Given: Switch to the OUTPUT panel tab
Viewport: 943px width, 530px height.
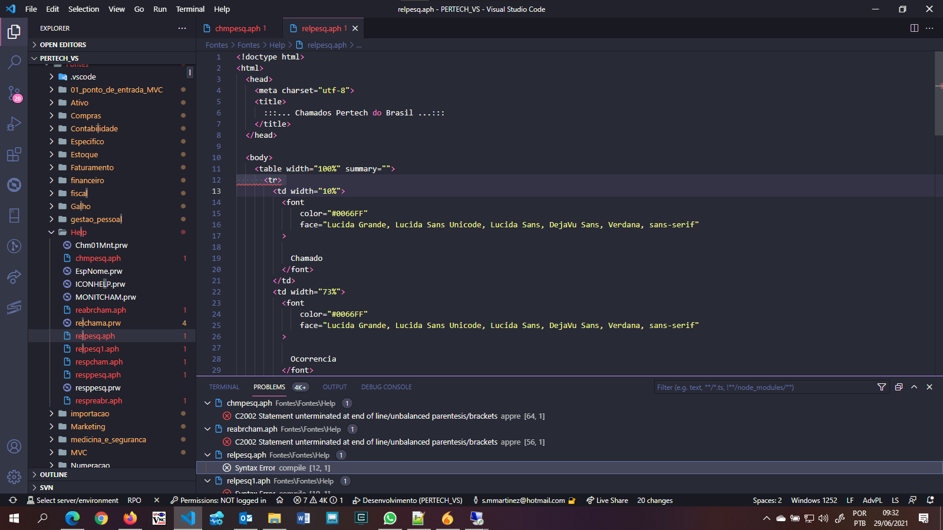Looking at the screenshot, I should click(334, 387).
